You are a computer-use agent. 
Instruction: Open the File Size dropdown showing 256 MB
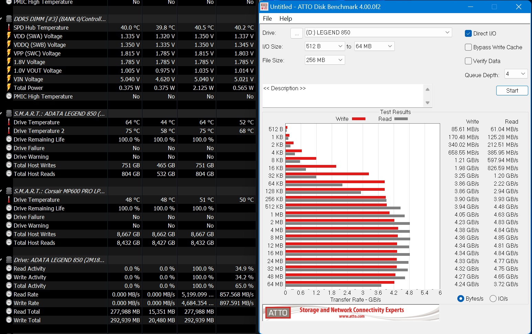[x=324, y=60]
